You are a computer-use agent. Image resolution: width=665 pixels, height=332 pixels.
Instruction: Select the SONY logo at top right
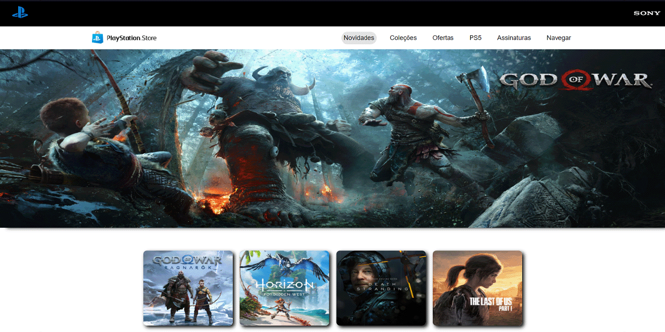tap(646, 12)
